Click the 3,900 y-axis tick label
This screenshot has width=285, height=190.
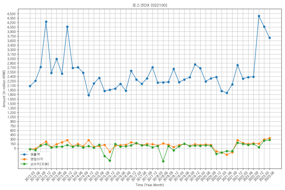coord(11,31)
